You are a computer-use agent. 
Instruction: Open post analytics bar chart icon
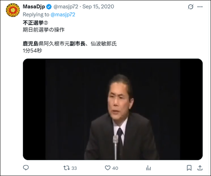[148, 168]
